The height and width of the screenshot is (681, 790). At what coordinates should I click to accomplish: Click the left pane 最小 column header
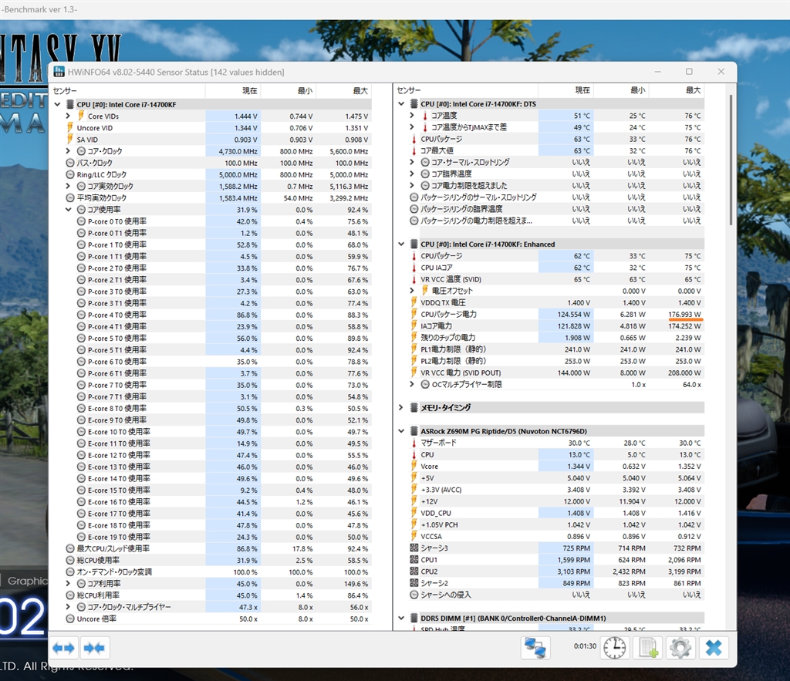pyautogui.click(x=289, y=91)
